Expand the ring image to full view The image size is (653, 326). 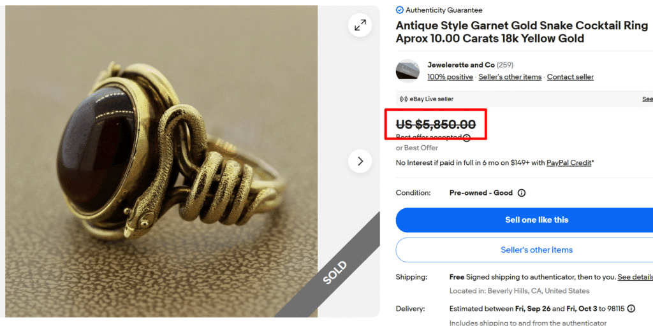[x=360, y=25]
